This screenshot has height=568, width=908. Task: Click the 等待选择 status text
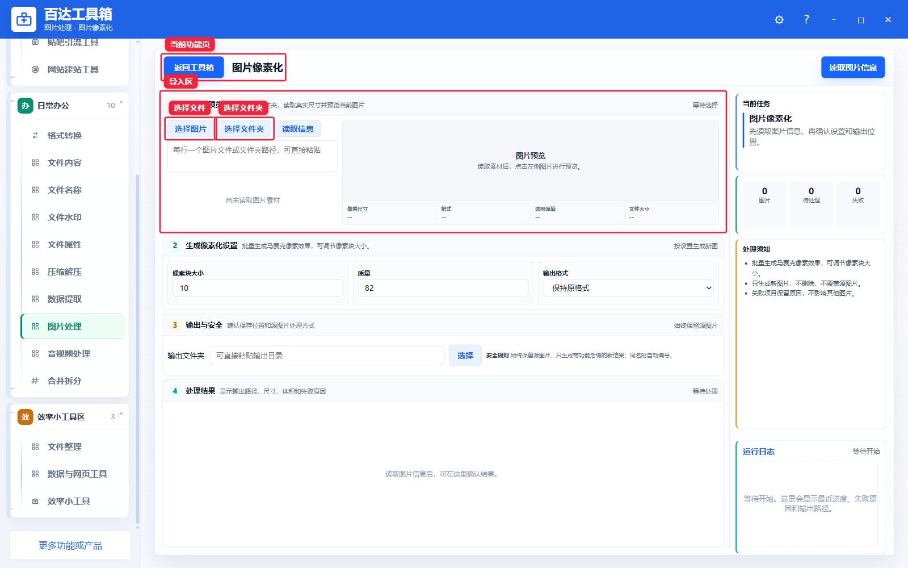point(705,105)
